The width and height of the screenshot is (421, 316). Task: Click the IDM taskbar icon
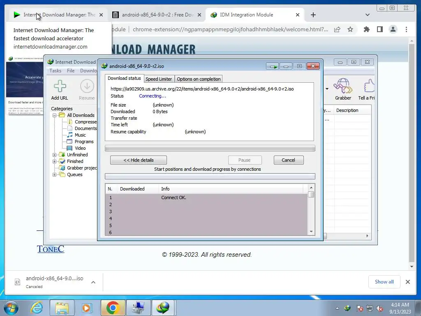[x=163, y=308]
